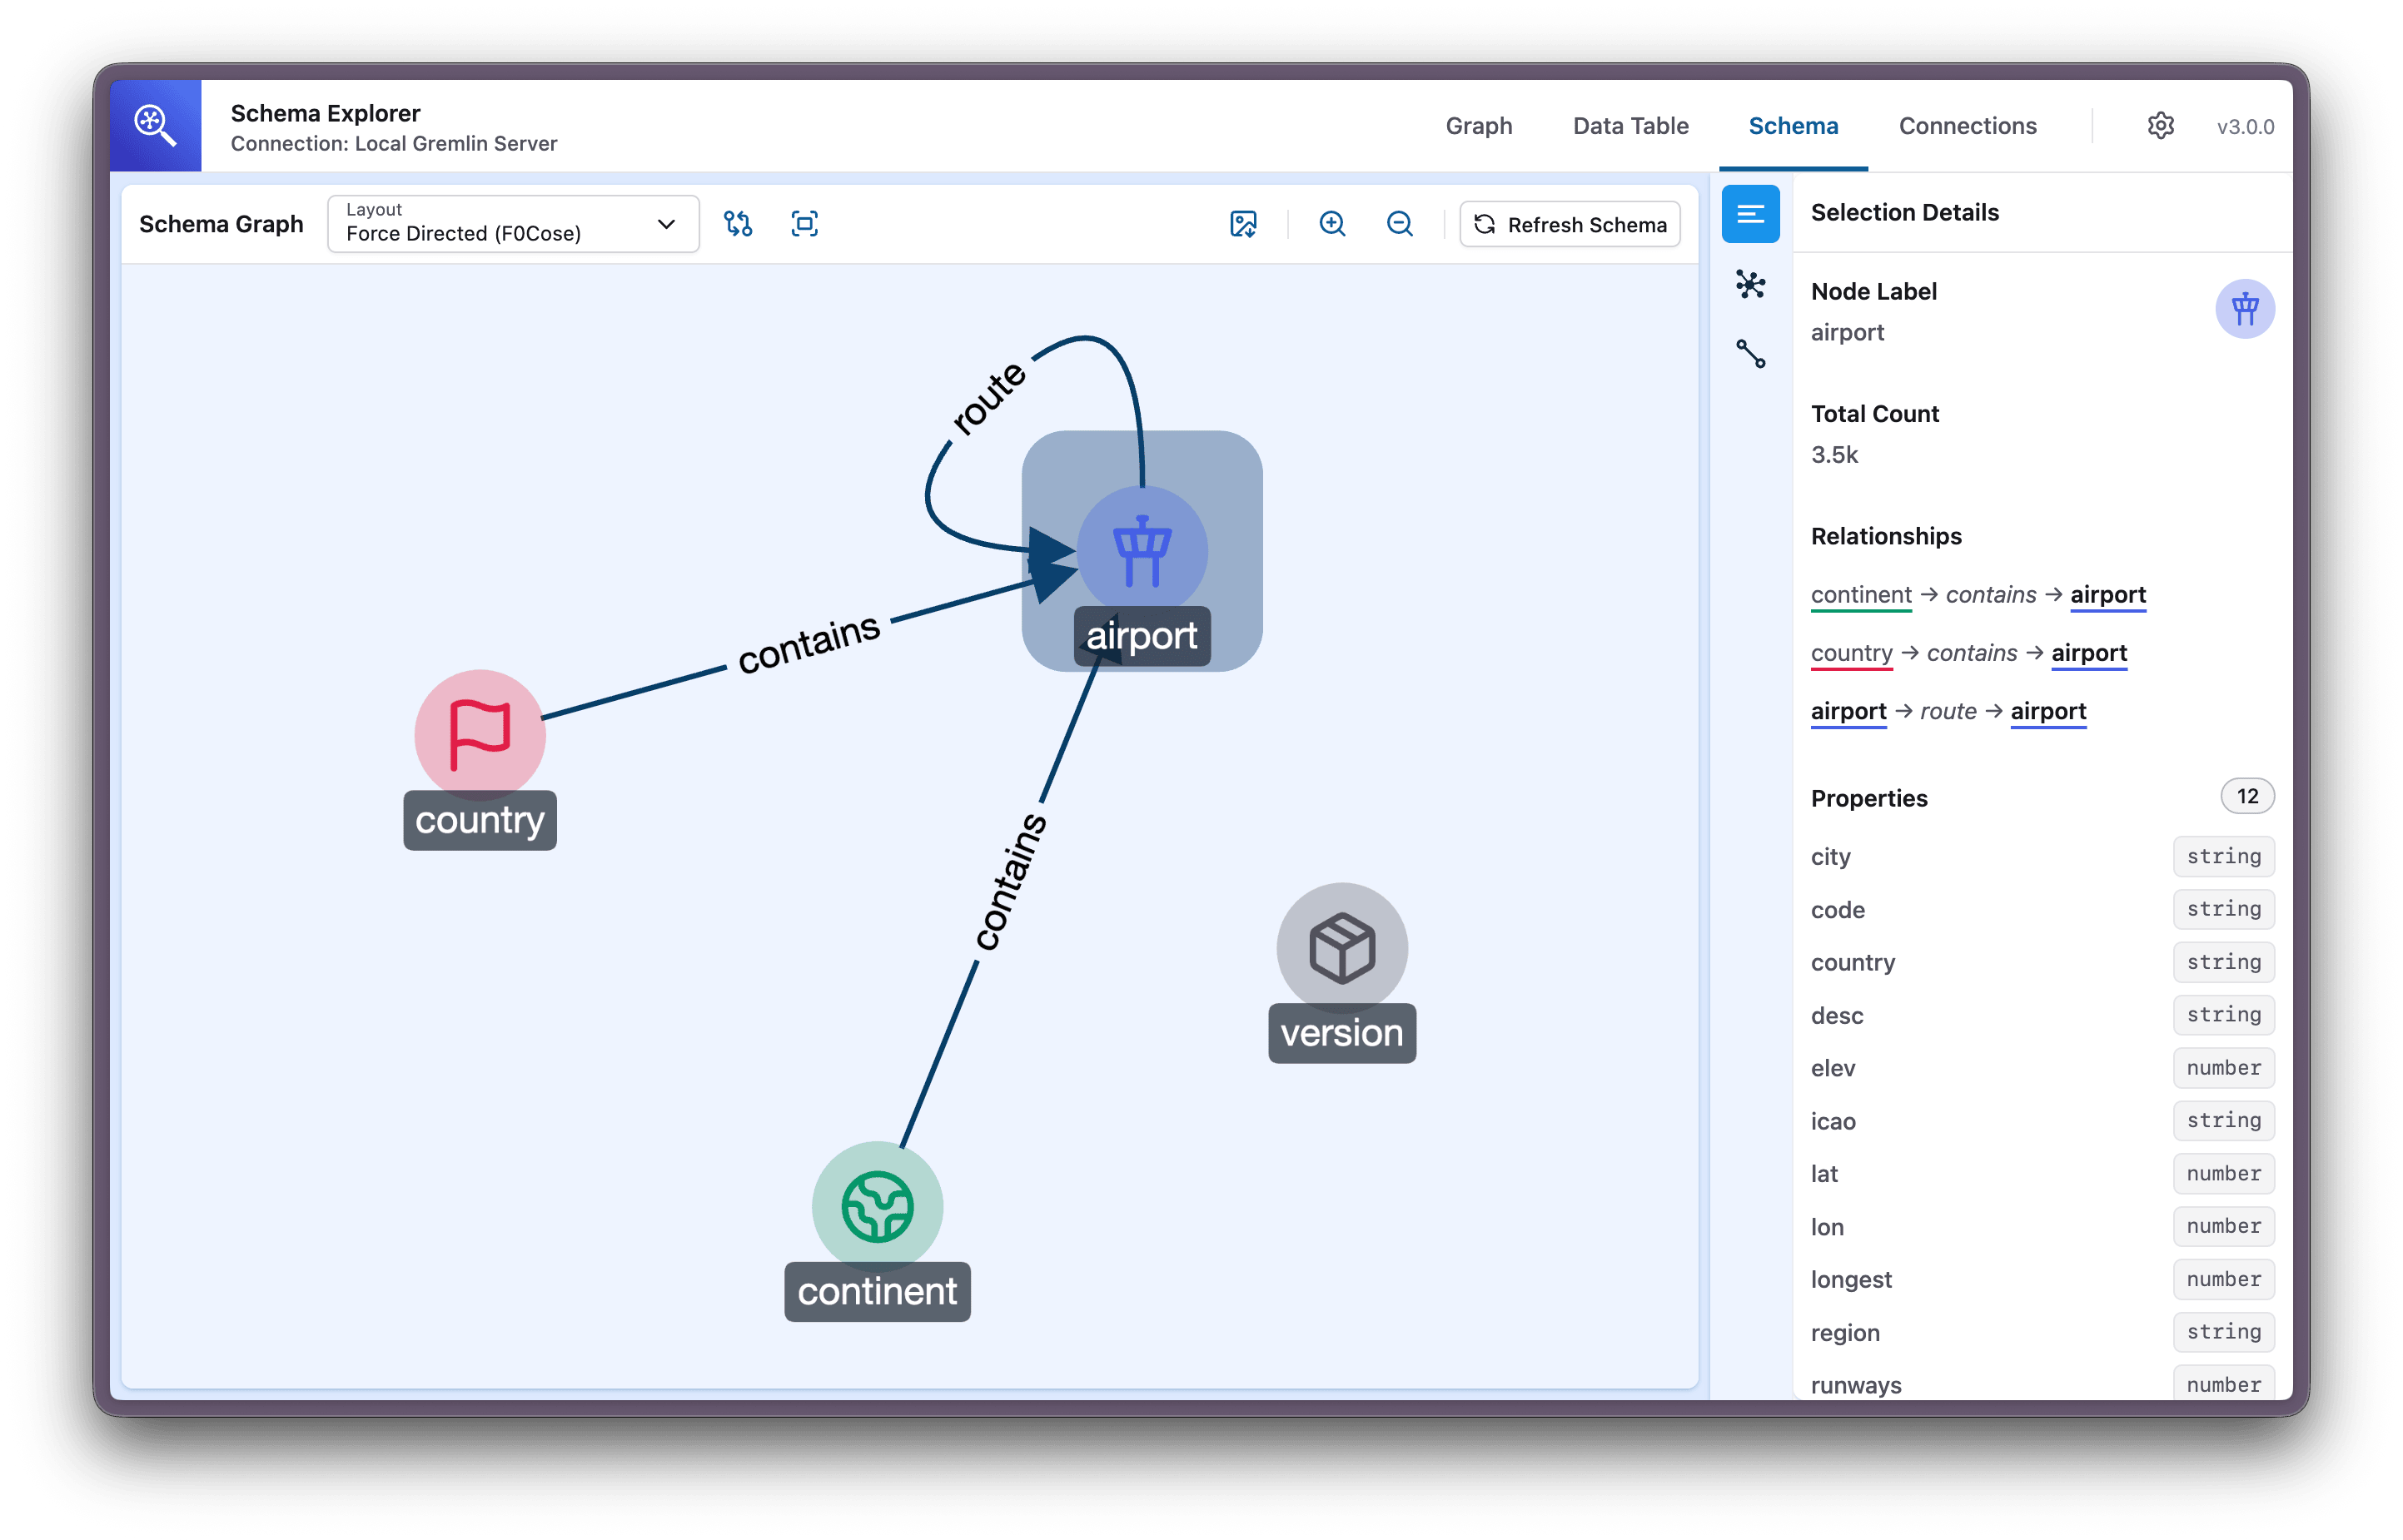Click the Layout dropdown chevron arrow
This screenshot has height=1540, width=2403.
click(x=666, y=224)
